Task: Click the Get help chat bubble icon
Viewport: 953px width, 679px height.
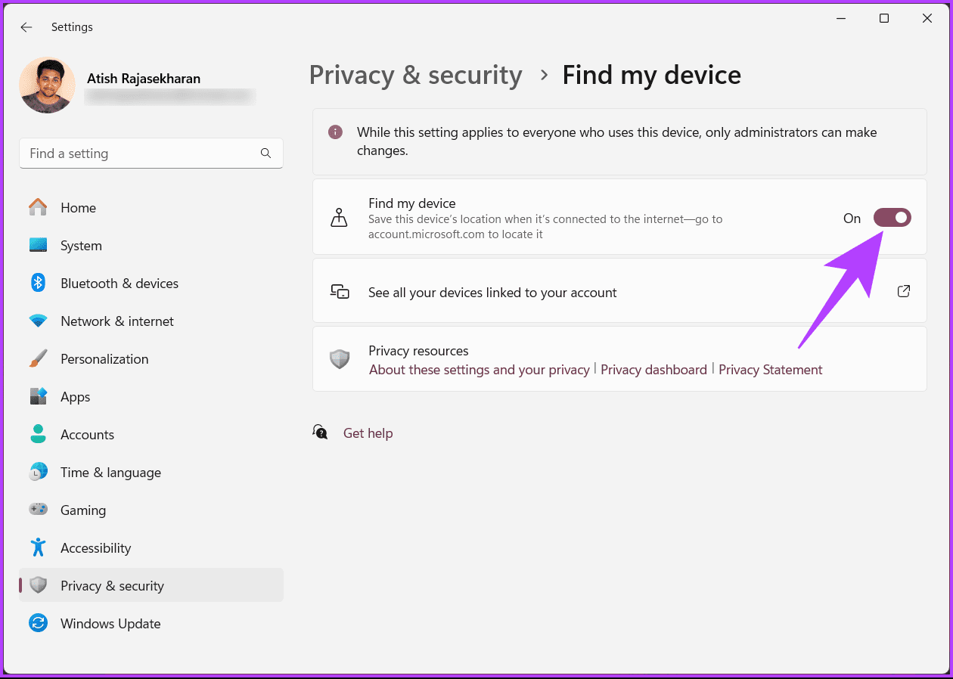Action: [x=321, y=432]
